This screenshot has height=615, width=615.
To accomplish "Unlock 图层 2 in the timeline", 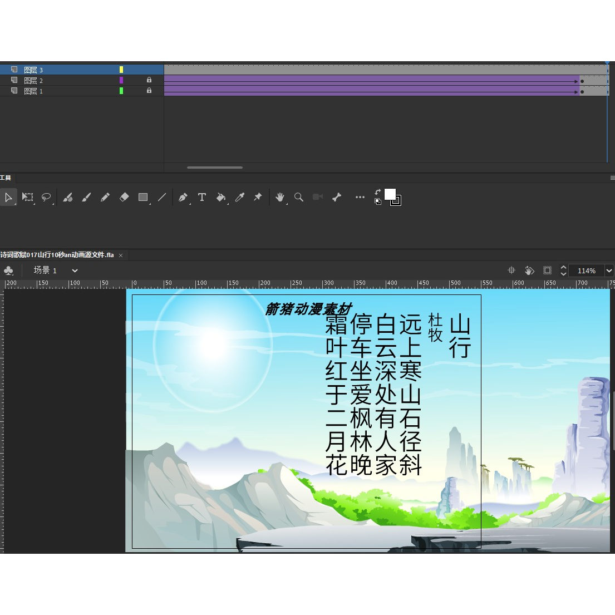I will pos(149,80).
